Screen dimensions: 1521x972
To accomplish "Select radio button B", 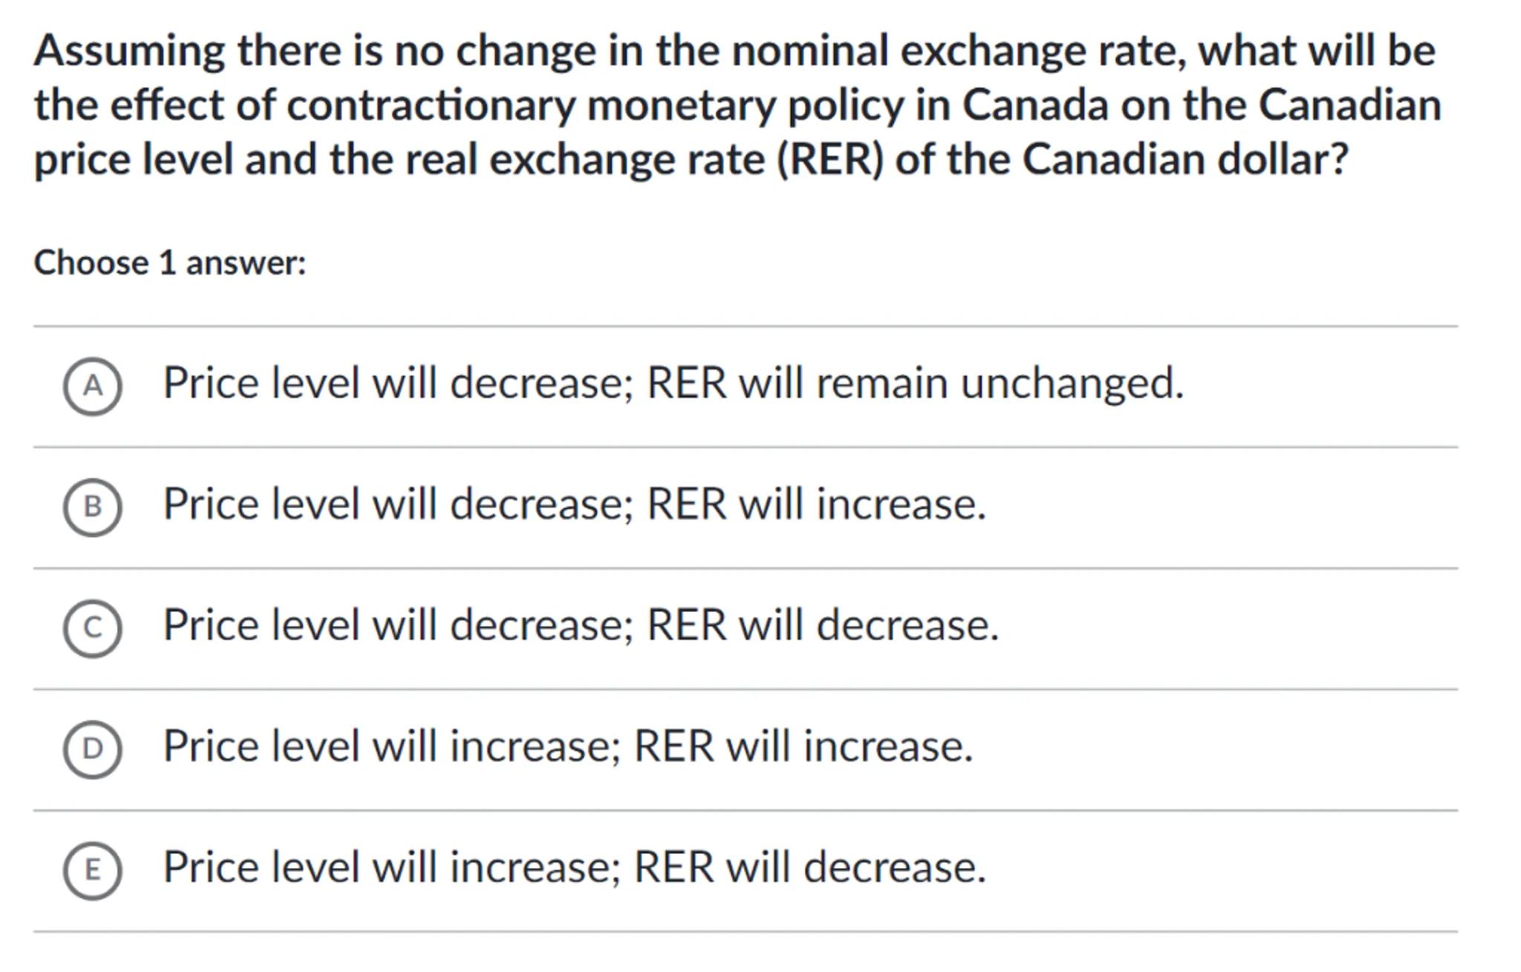I will tap(92, 507).
